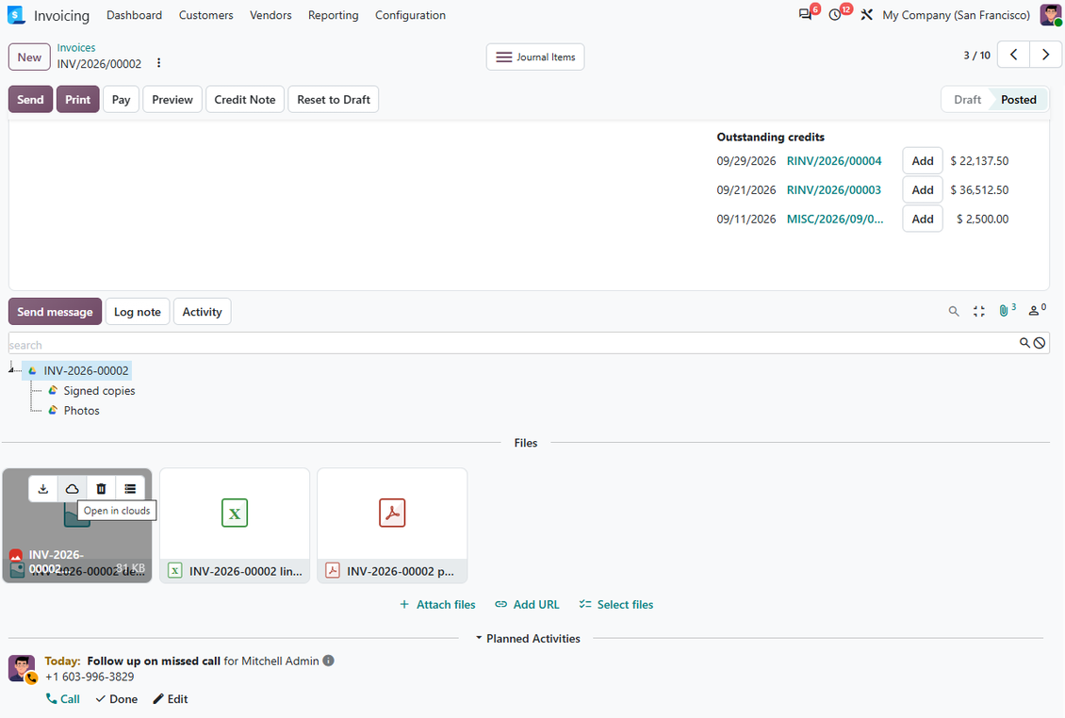
Task: Click the info icon next to Mitchell Admin
Action: [328, 661]
